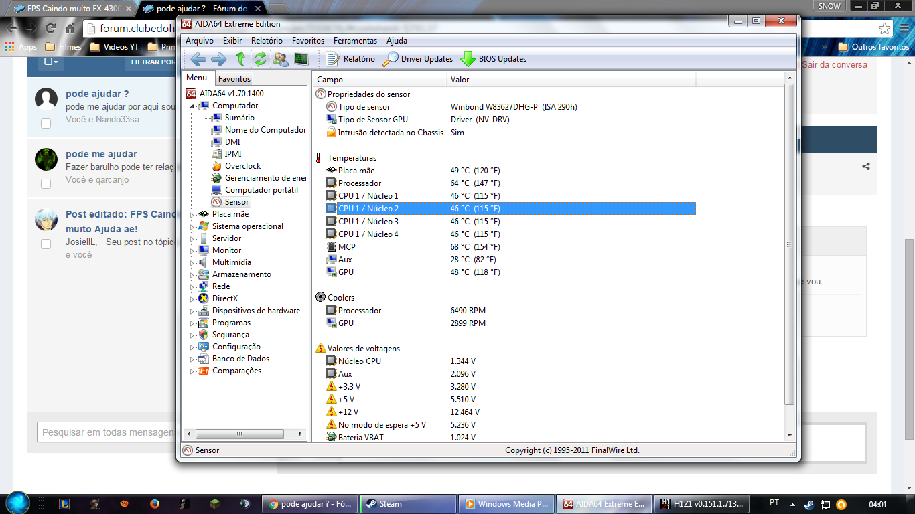
Task: Click the Banco de Dados tree icon
Action: pos(204,359)
